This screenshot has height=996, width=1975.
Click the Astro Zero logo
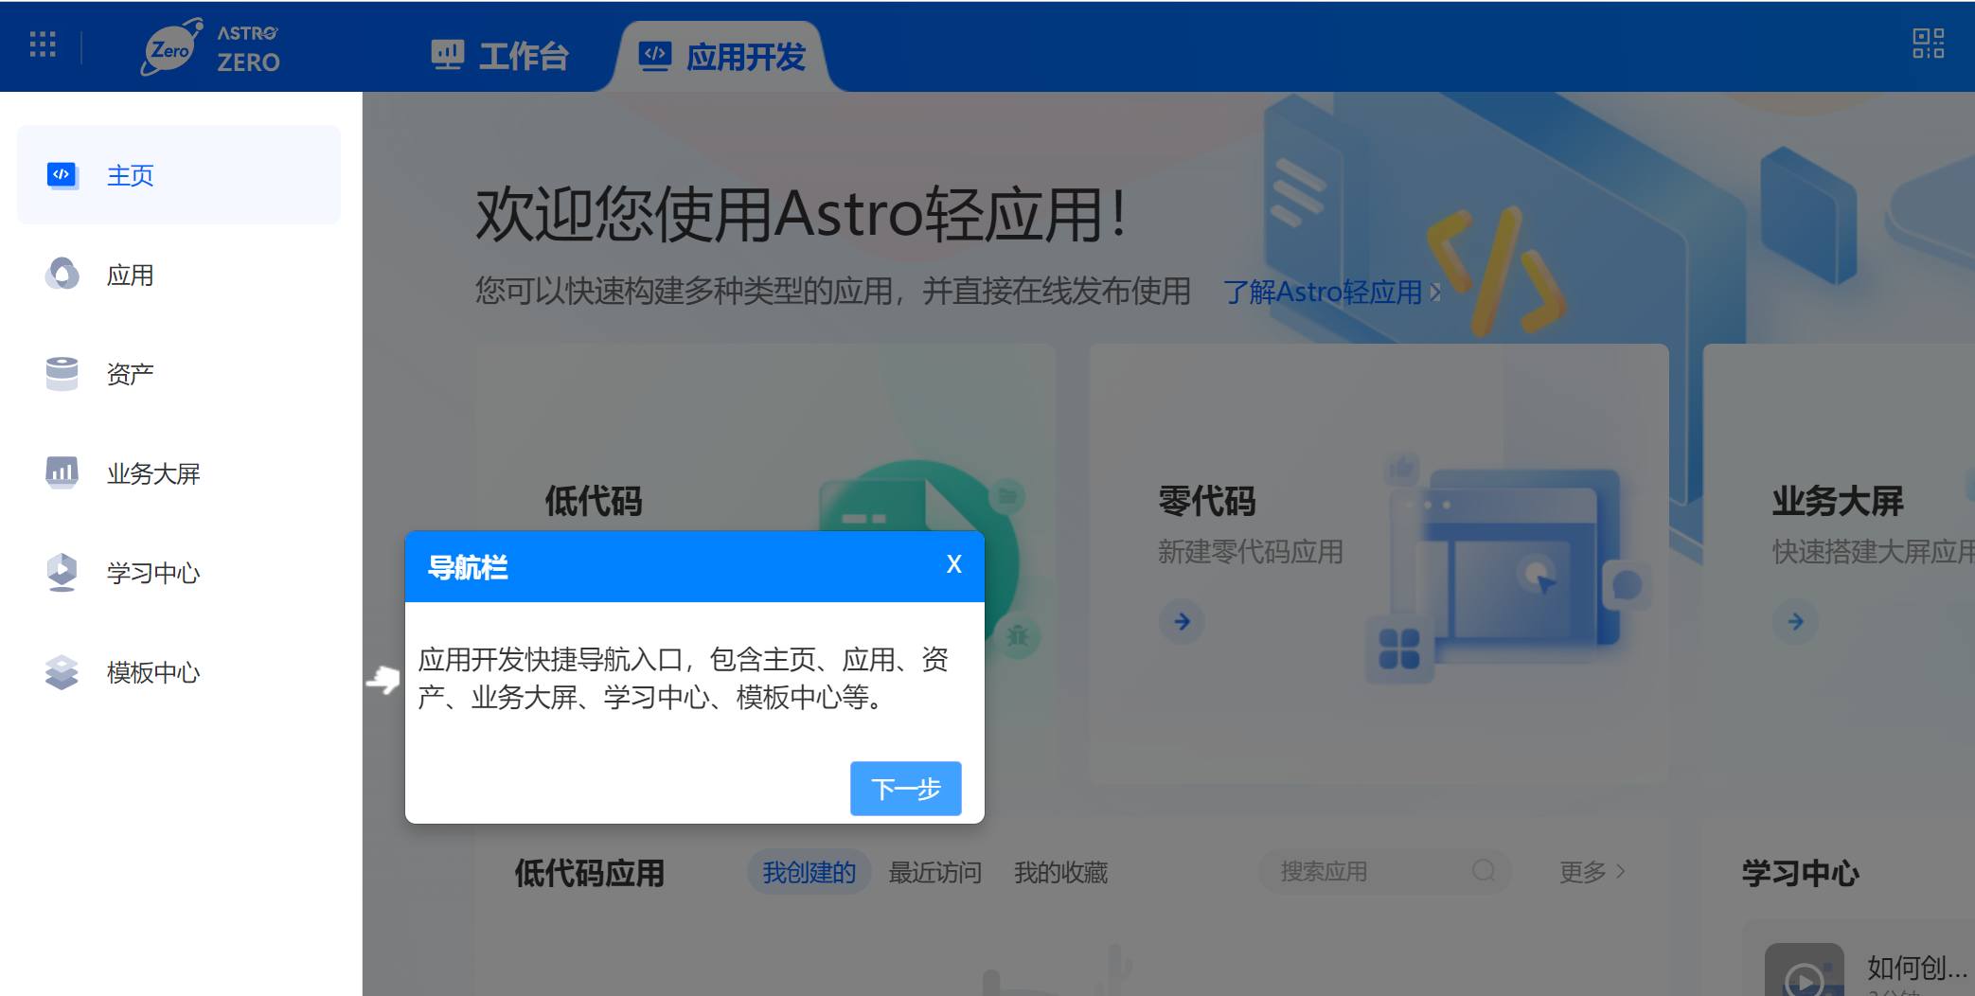[x=210, y=46]
